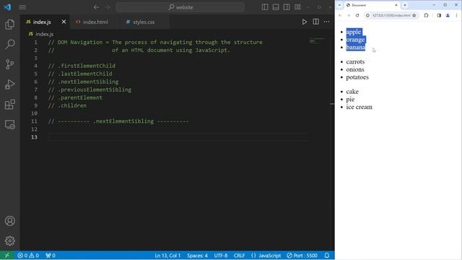Open the Manage gear settings icon
This screenshot has height=260, width=462.
[9, 240]
